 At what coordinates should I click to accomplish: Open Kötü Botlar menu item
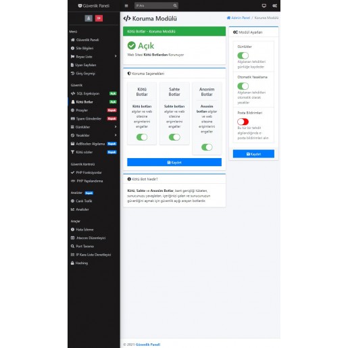[x=94, y=102]
